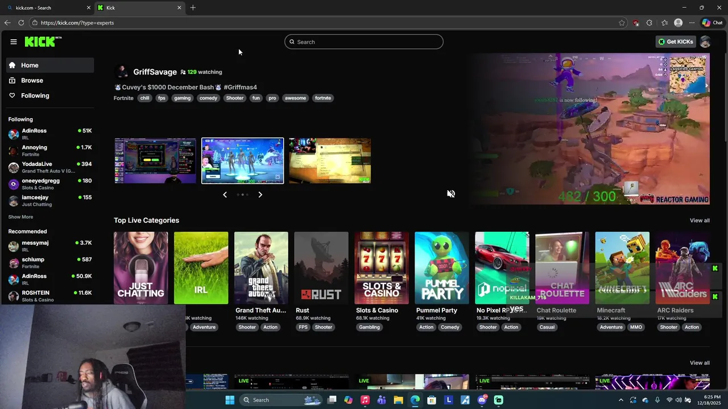Open Browse in sidebar

(x=50, y=80)
